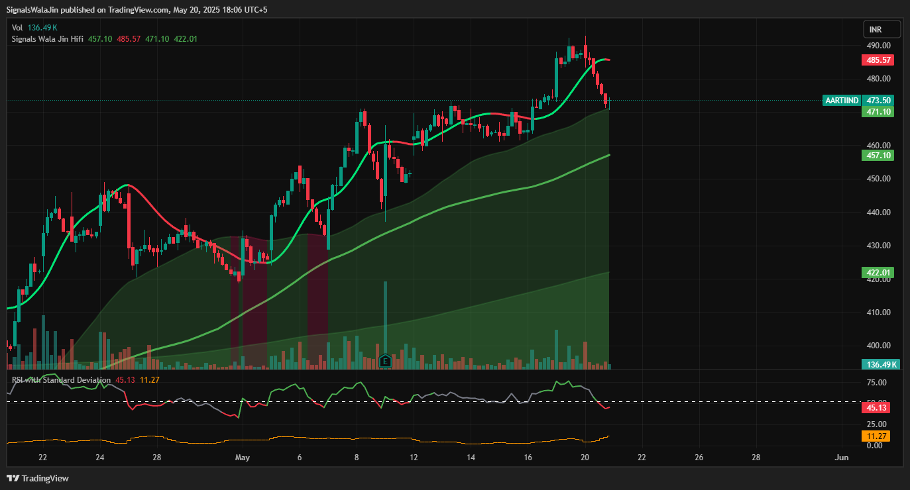Open the INR currency selector
Screen dimensions: 910x490
pos(882,29)
